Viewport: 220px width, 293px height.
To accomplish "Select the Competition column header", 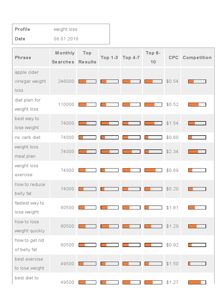I will tap(197, 58).
